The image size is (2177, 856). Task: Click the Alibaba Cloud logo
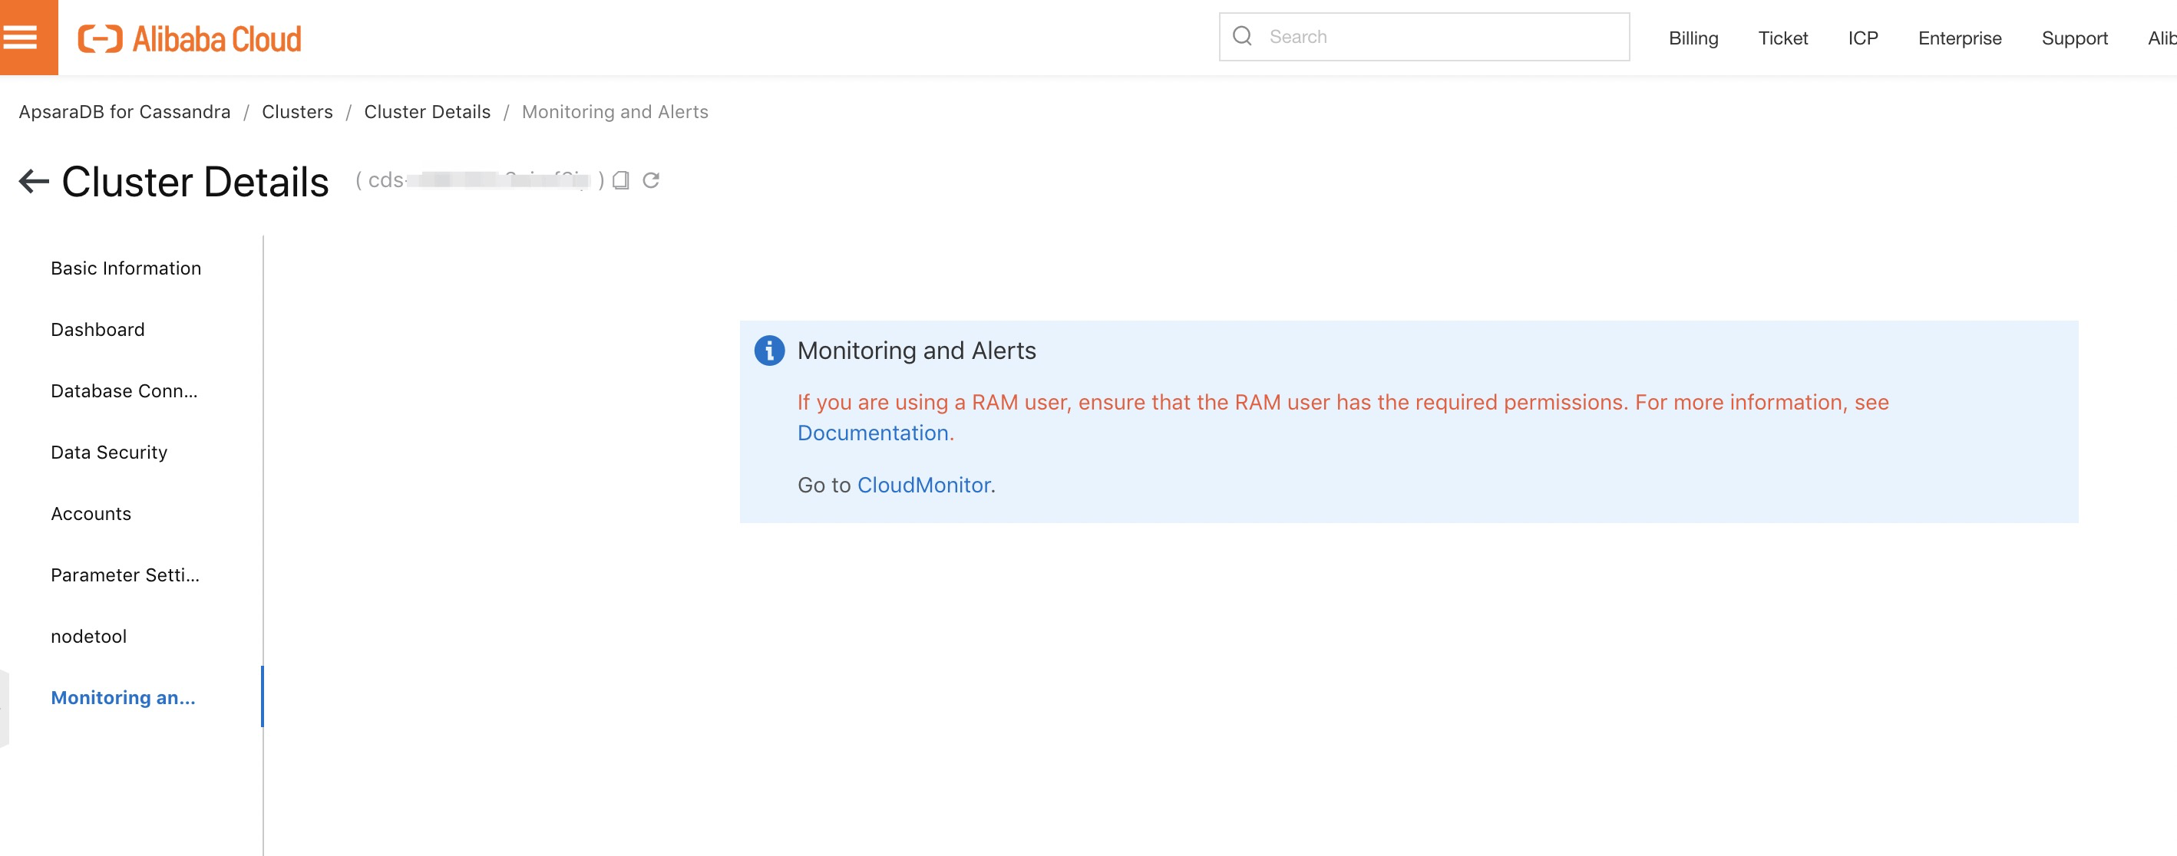pyautogui.click(x=190, y=39)
